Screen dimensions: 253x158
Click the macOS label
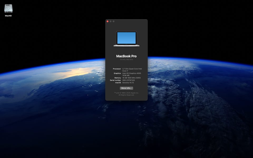[118, 83]
